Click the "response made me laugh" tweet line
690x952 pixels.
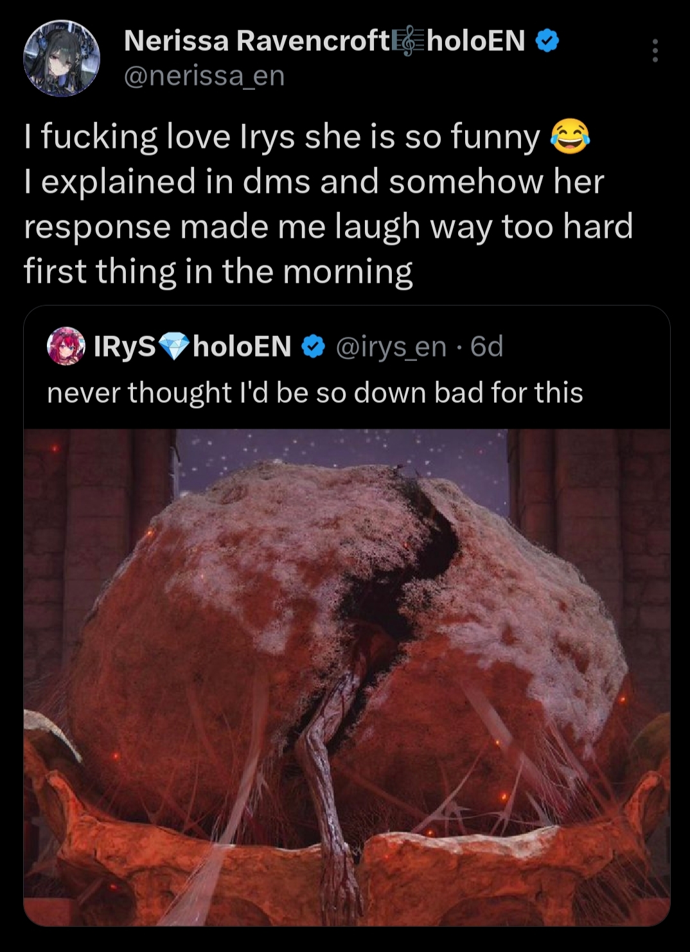pyautogui.click(x=328, y=227)
